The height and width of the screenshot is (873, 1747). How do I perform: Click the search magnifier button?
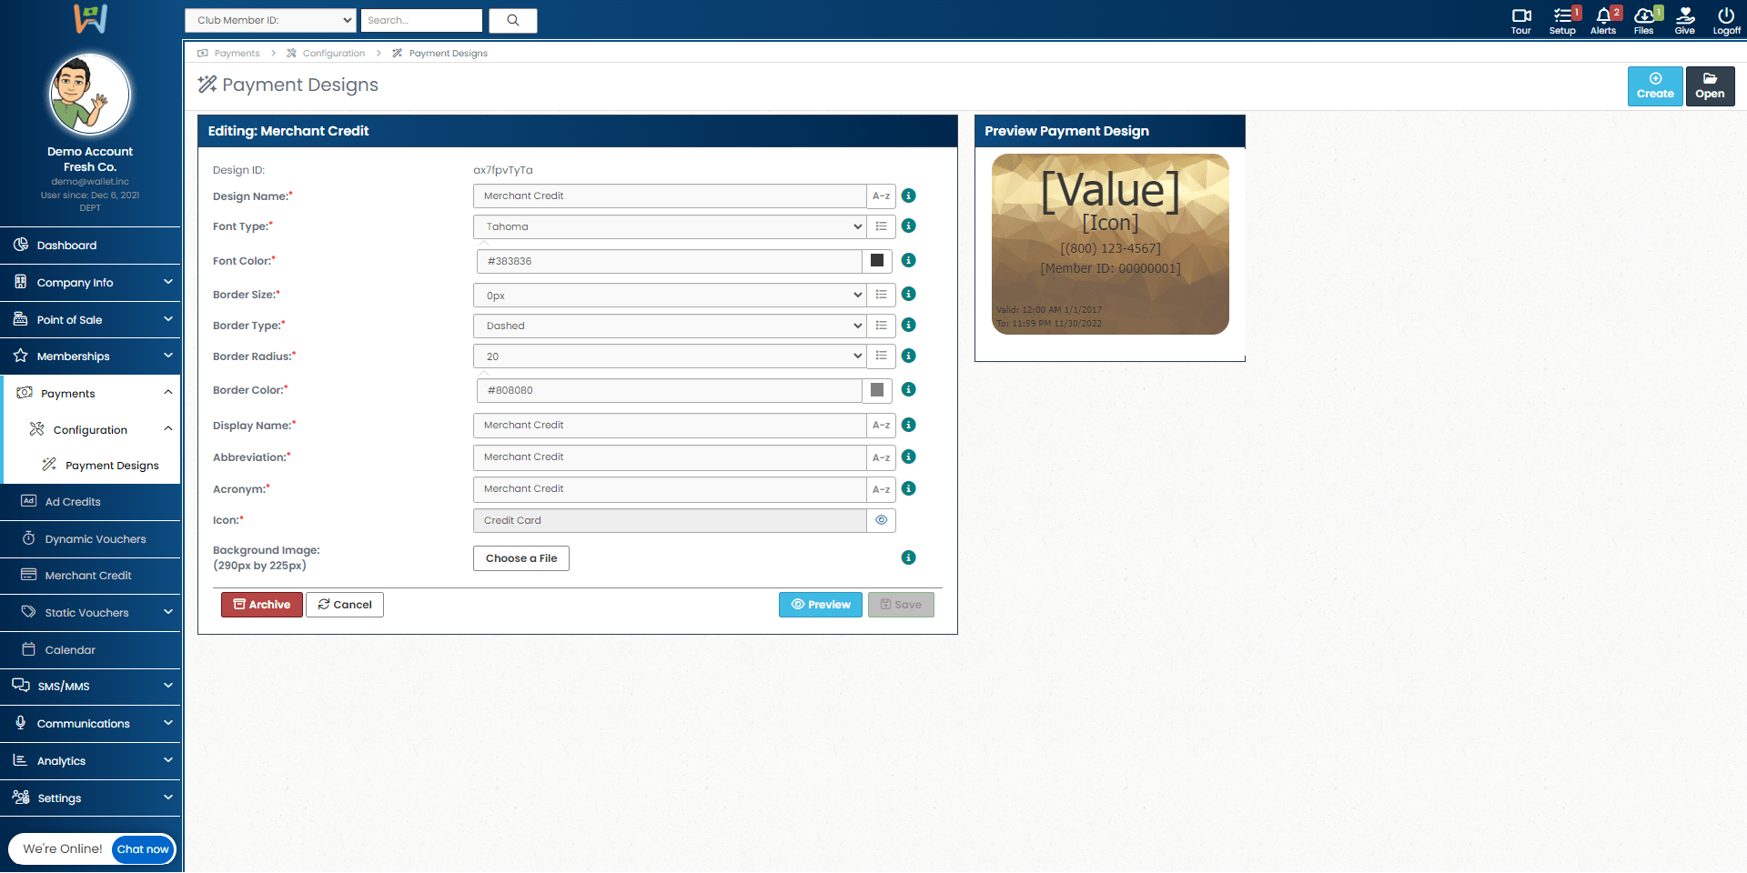[513, 20]
